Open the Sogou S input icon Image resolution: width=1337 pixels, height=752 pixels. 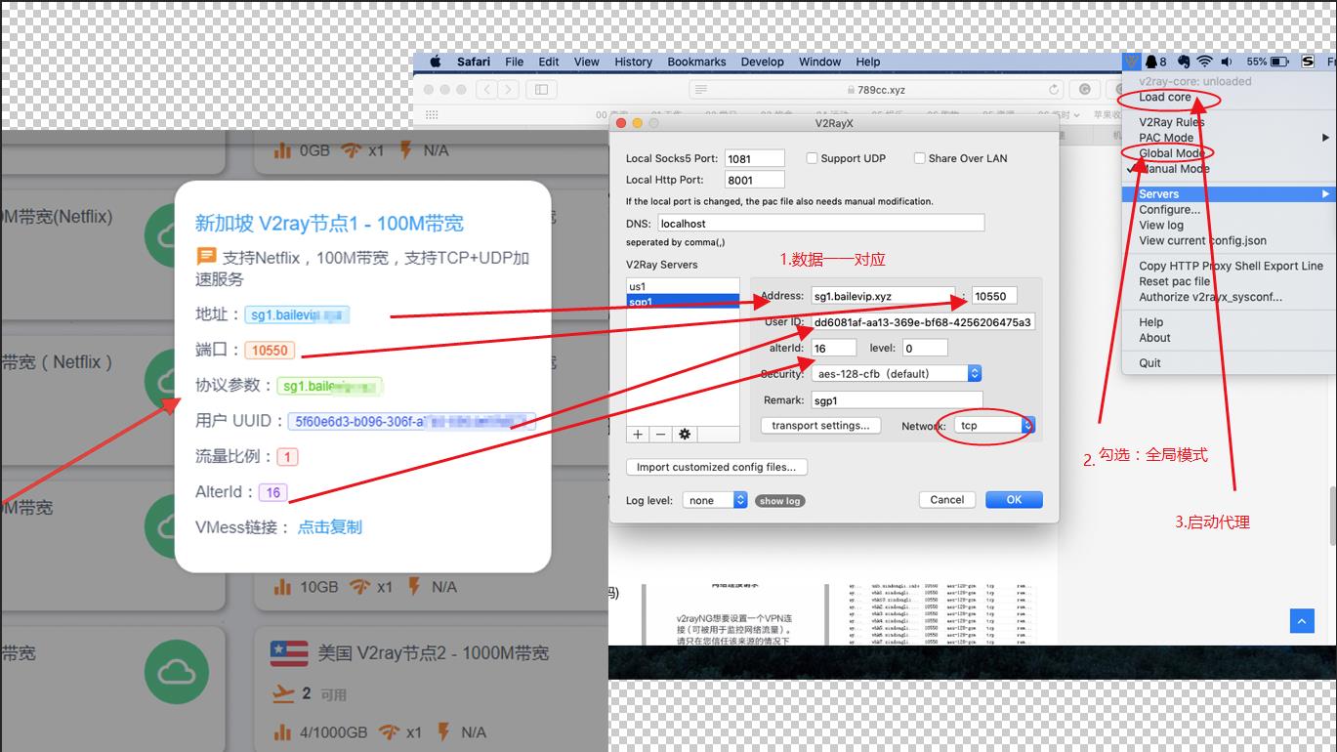1309,62
